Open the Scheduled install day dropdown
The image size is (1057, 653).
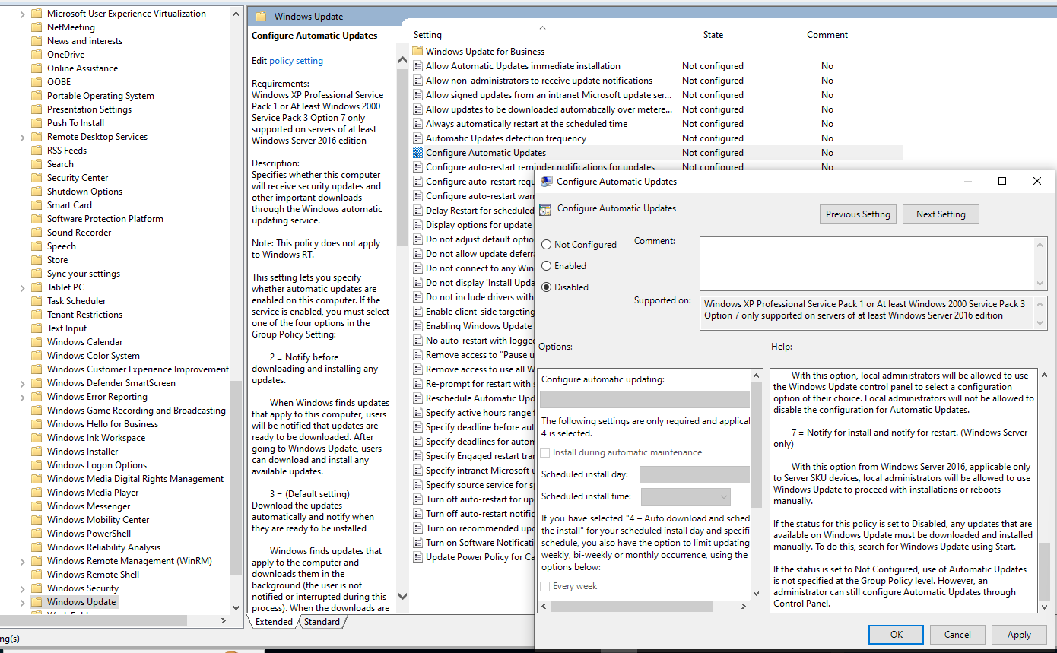(x=694, y=474)
